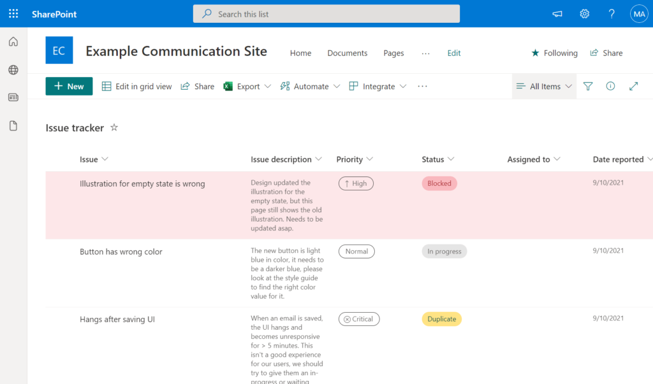Click the megaphone feedback icon

(x=557, y=14)
